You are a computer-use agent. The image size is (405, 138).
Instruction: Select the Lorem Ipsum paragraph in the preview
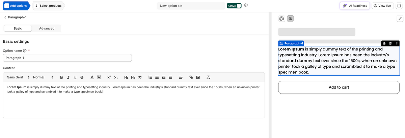pos(339,61)
